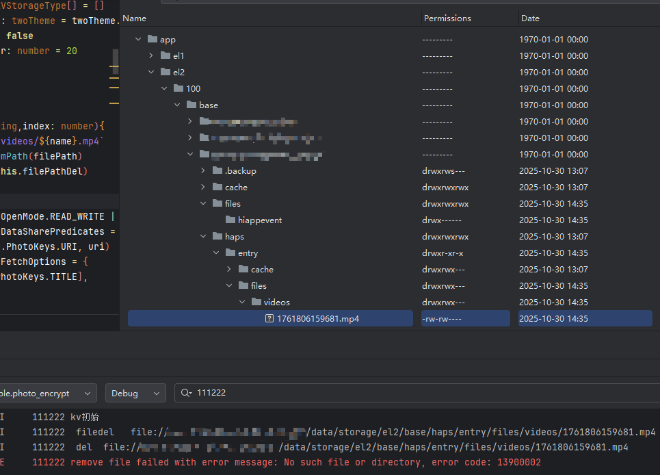Click the folder icon for 100
Viewport: 660px width, 475px height.
(x=179, y=88)
